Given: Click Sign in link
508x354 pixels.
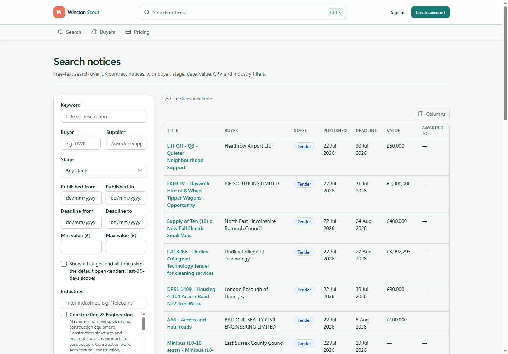Looking at the screenshot, I should [398, 13].
